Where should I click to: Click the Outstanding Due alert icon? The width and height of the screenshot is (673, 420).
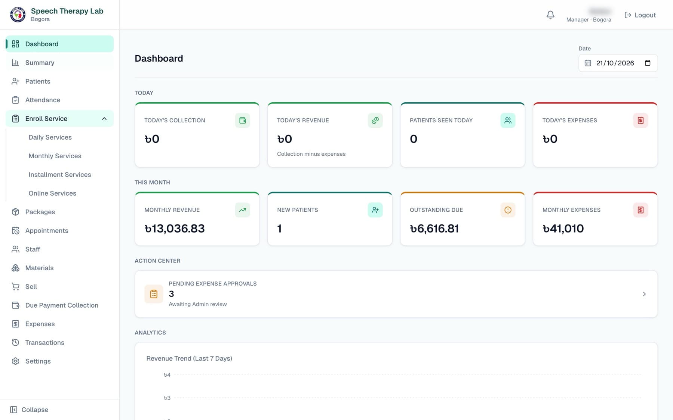coord(508,210)
